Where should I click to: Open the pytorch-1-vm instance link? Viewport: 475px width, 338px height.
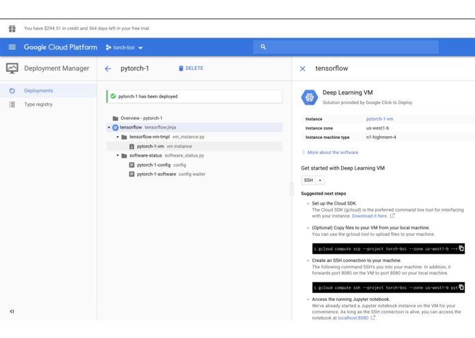click(x=379, y=119)
